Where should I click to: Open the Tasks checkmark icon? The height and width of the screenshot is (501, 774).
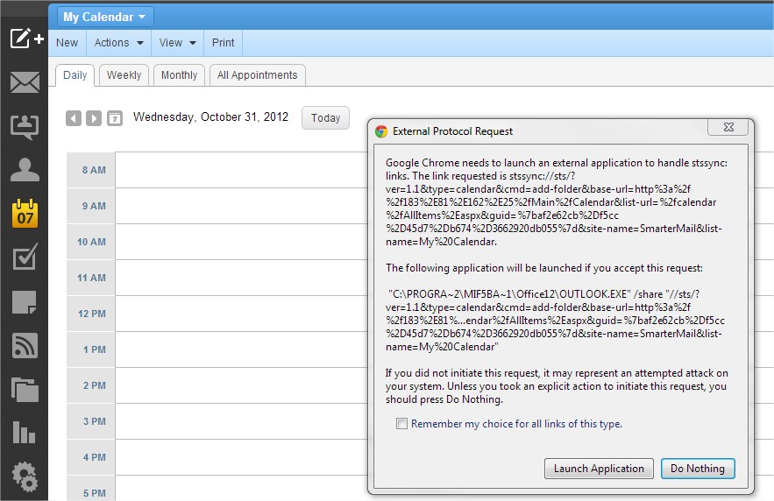[25, 257]
